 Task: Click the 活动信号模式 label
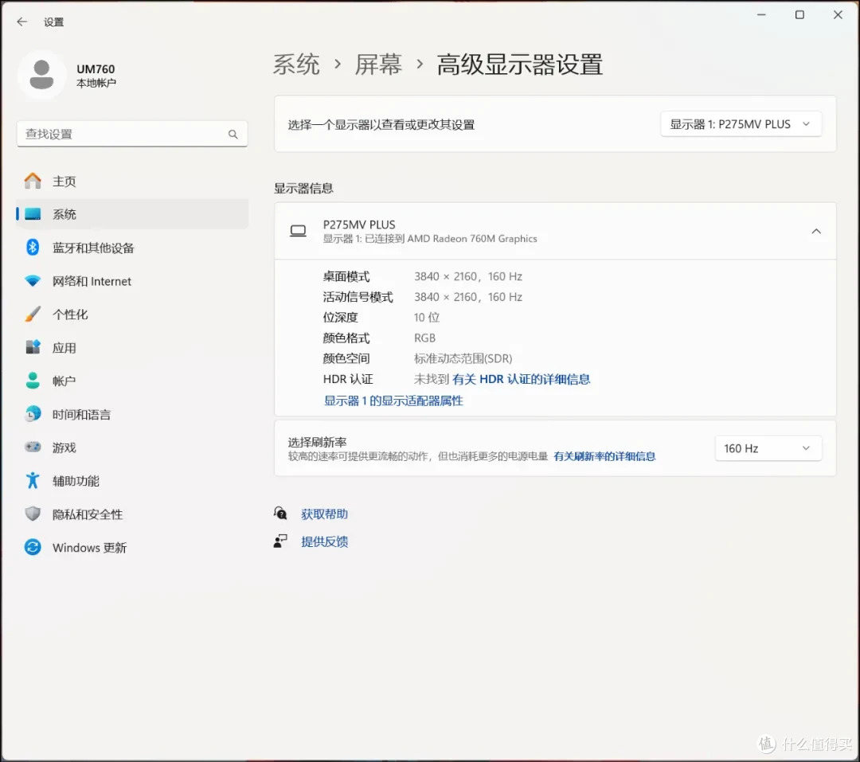coord(358,297)
